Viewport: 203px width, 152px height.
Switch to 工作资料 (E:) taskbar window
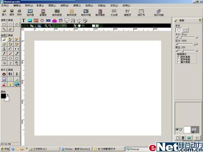click(44, 149)
